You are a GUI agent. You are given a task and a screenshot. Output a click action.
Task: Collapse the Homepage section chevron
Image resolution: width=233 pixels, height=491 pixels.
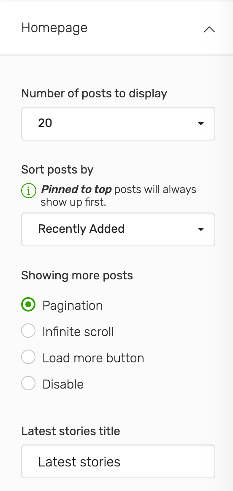pos(209,30)
